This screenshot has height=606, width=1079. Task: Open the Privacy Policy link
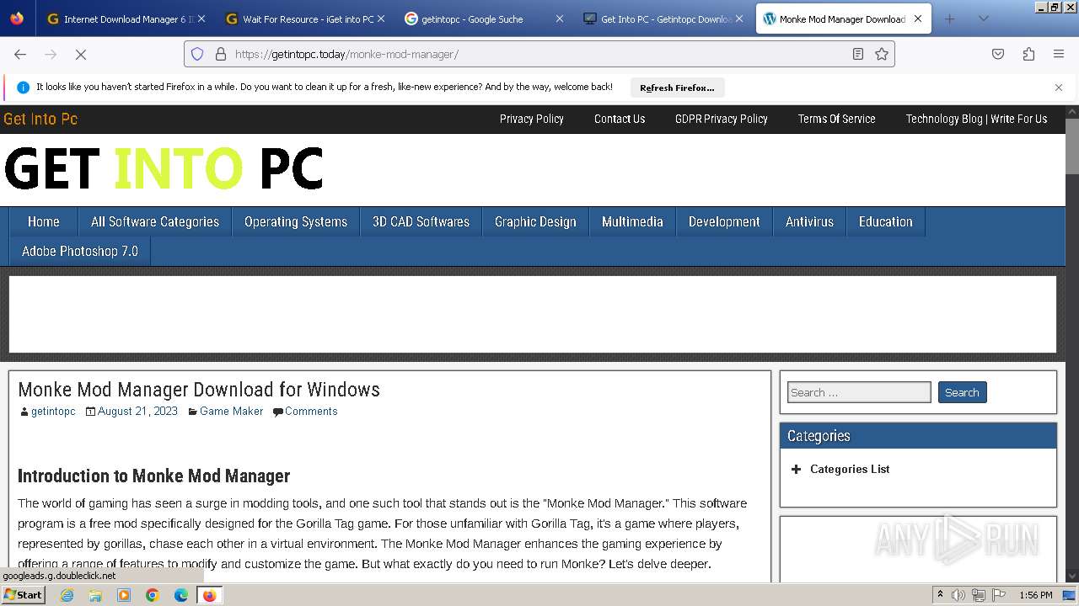click(x=532, y=119)
